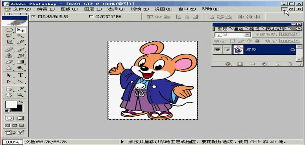Create new fill or adjustment layer
This screenshot has width=305, height=145.
(x=264, y=64)
